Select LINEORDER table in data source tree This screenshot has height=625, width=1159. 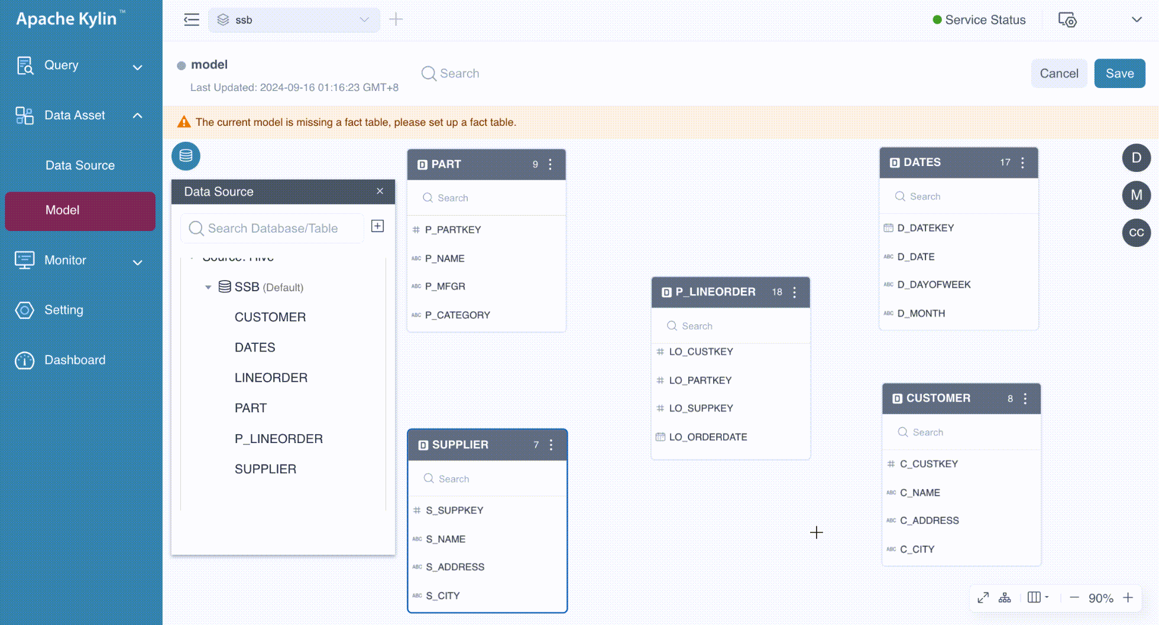(271, 377)
